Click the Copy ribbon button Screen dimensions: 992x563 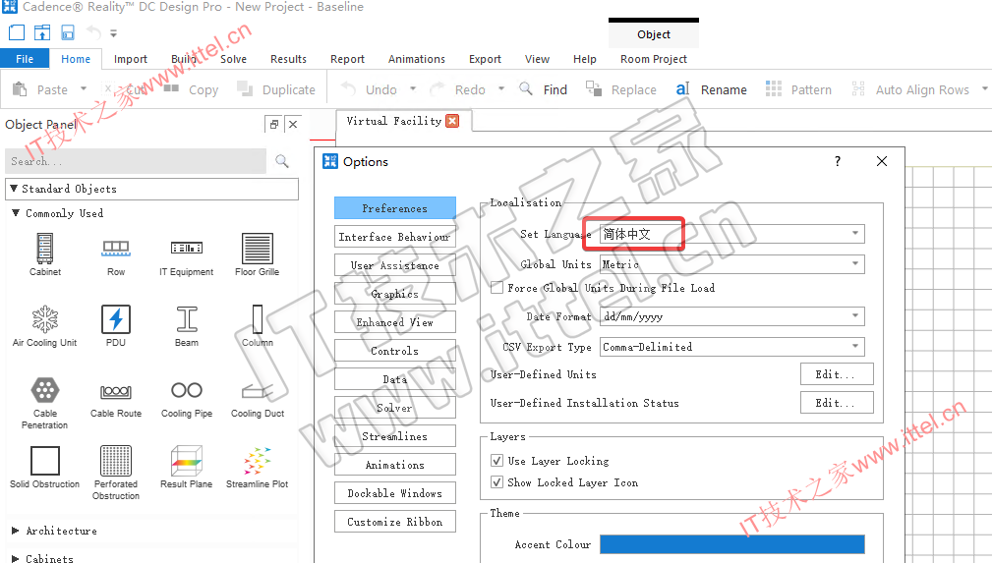click(x=192, y=89)
